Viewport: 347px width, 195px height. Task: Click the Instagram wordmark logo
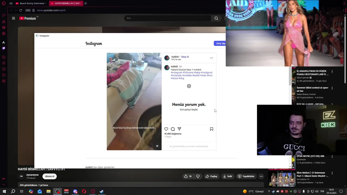pyautogui.click(x=94, y=44)
